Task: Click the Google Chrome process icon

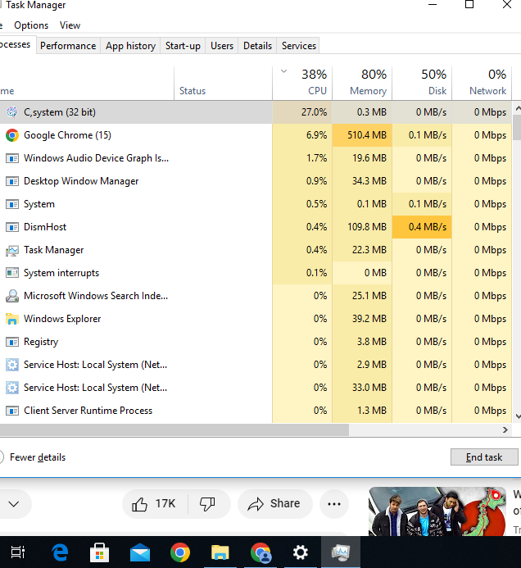Action: pos(12,135)
